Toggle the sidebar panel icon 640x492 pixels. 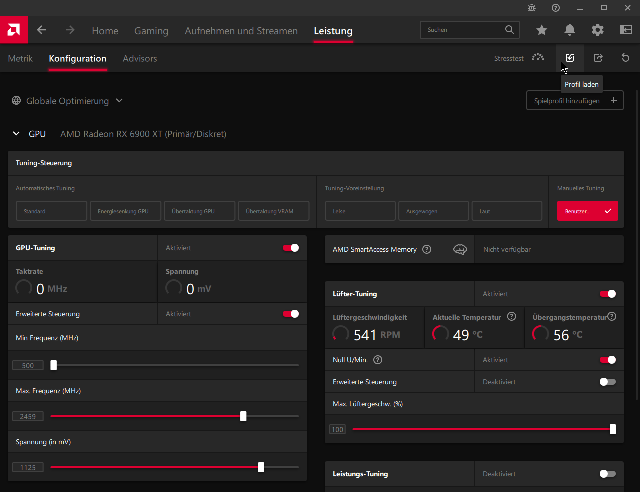(626, 30)
